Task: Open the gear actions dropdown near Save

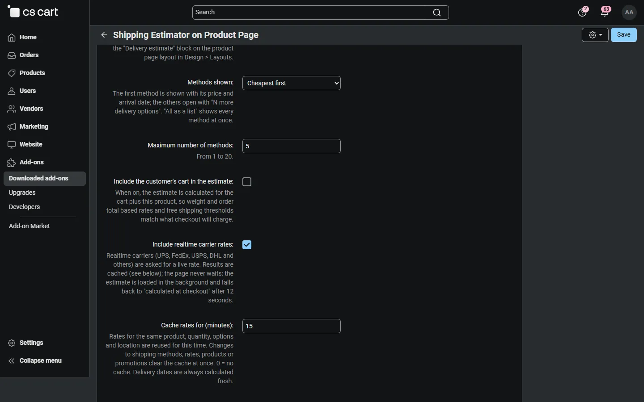Action: point(595,35)
